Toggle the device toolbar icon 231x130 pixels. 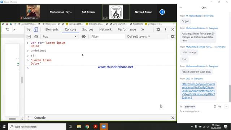(x=36, y=30)
